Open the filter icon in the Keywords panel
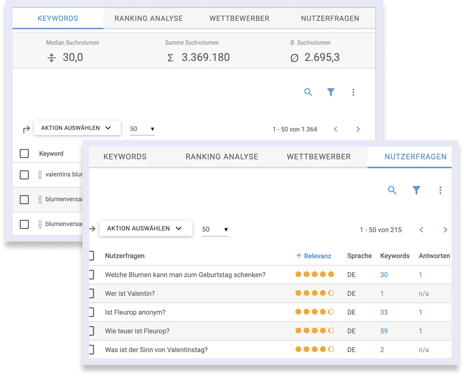This screenshot has height=376, width=464. pyautogui.click(x=330, y=92)
